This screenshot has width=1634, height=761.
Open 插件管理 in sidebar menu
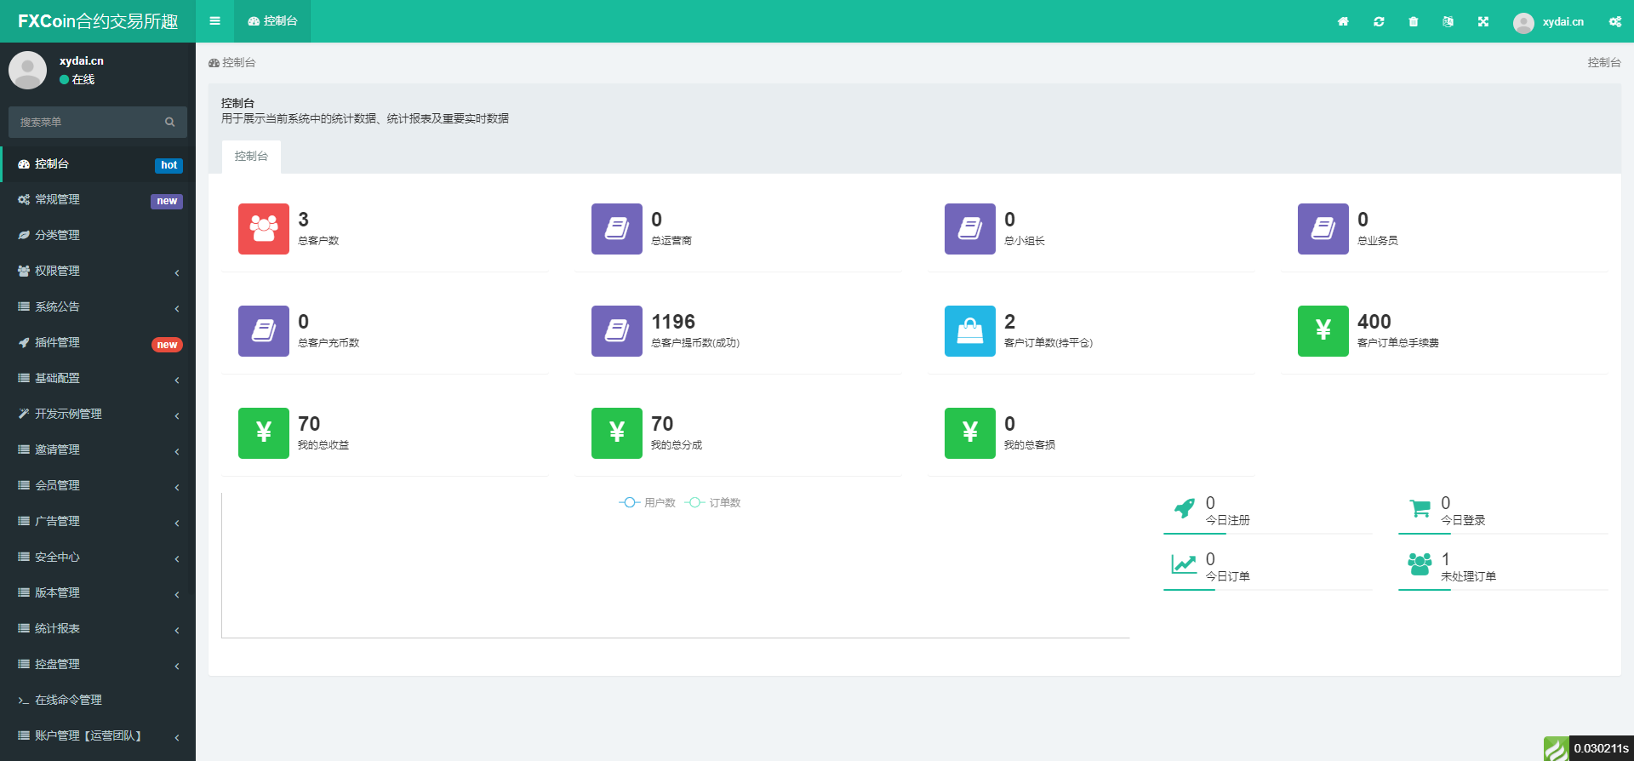point(98,342)
